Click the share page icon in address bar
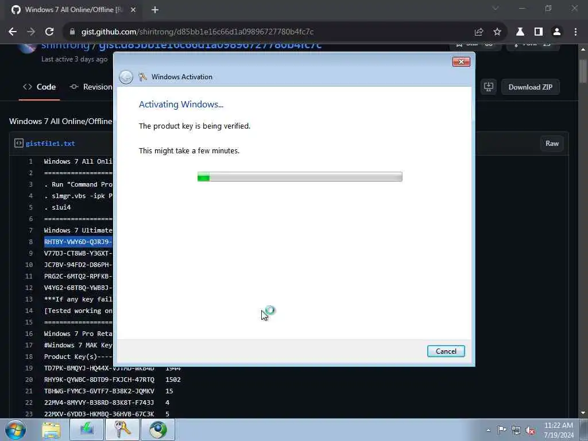Viewport: 588px width, 441px height. pos(479,32)
